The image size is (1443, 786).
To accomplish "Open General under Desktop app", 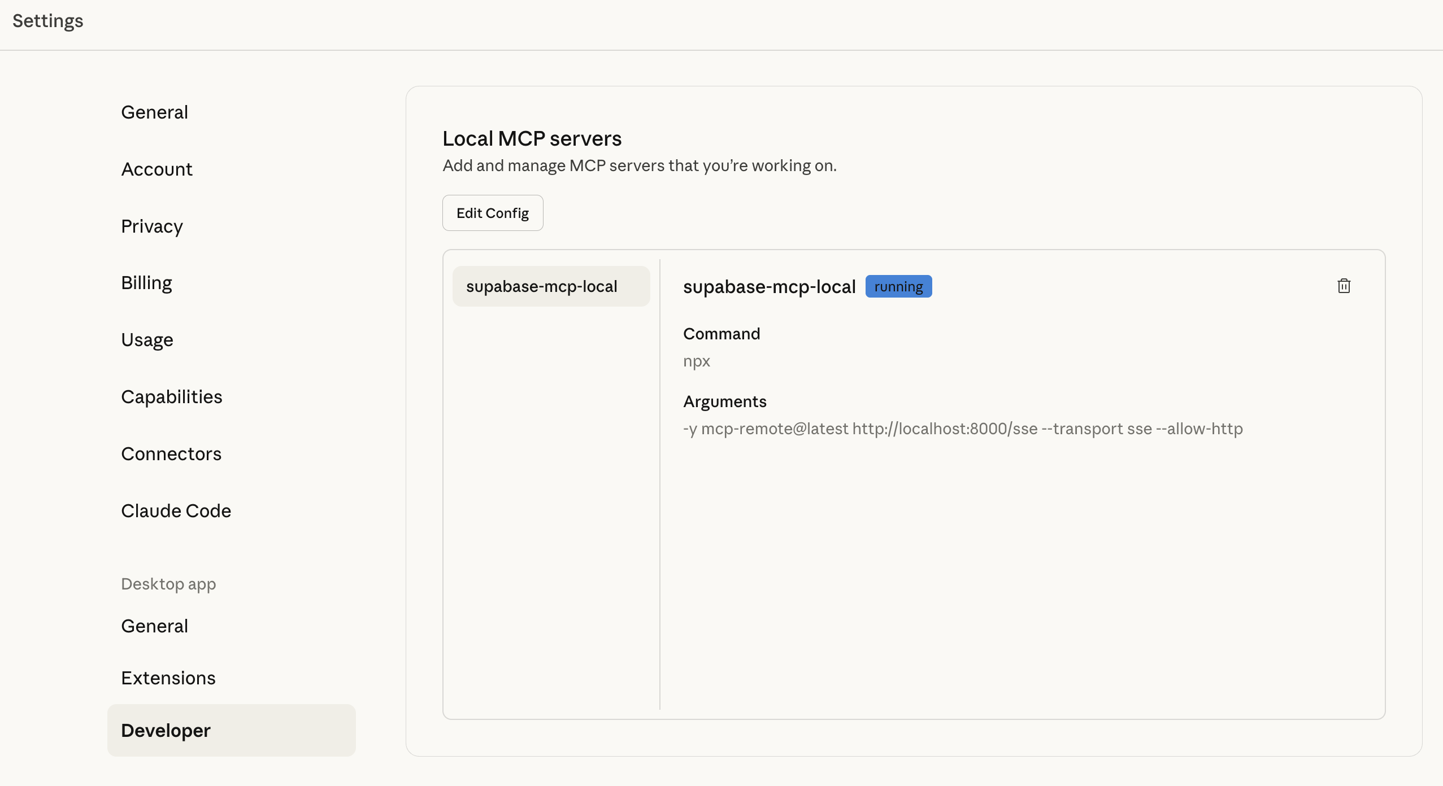I will (x=154, y=626).
